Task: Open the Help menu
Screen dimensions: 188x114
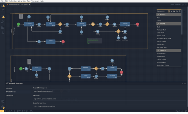Action: (x=42, y=1)
